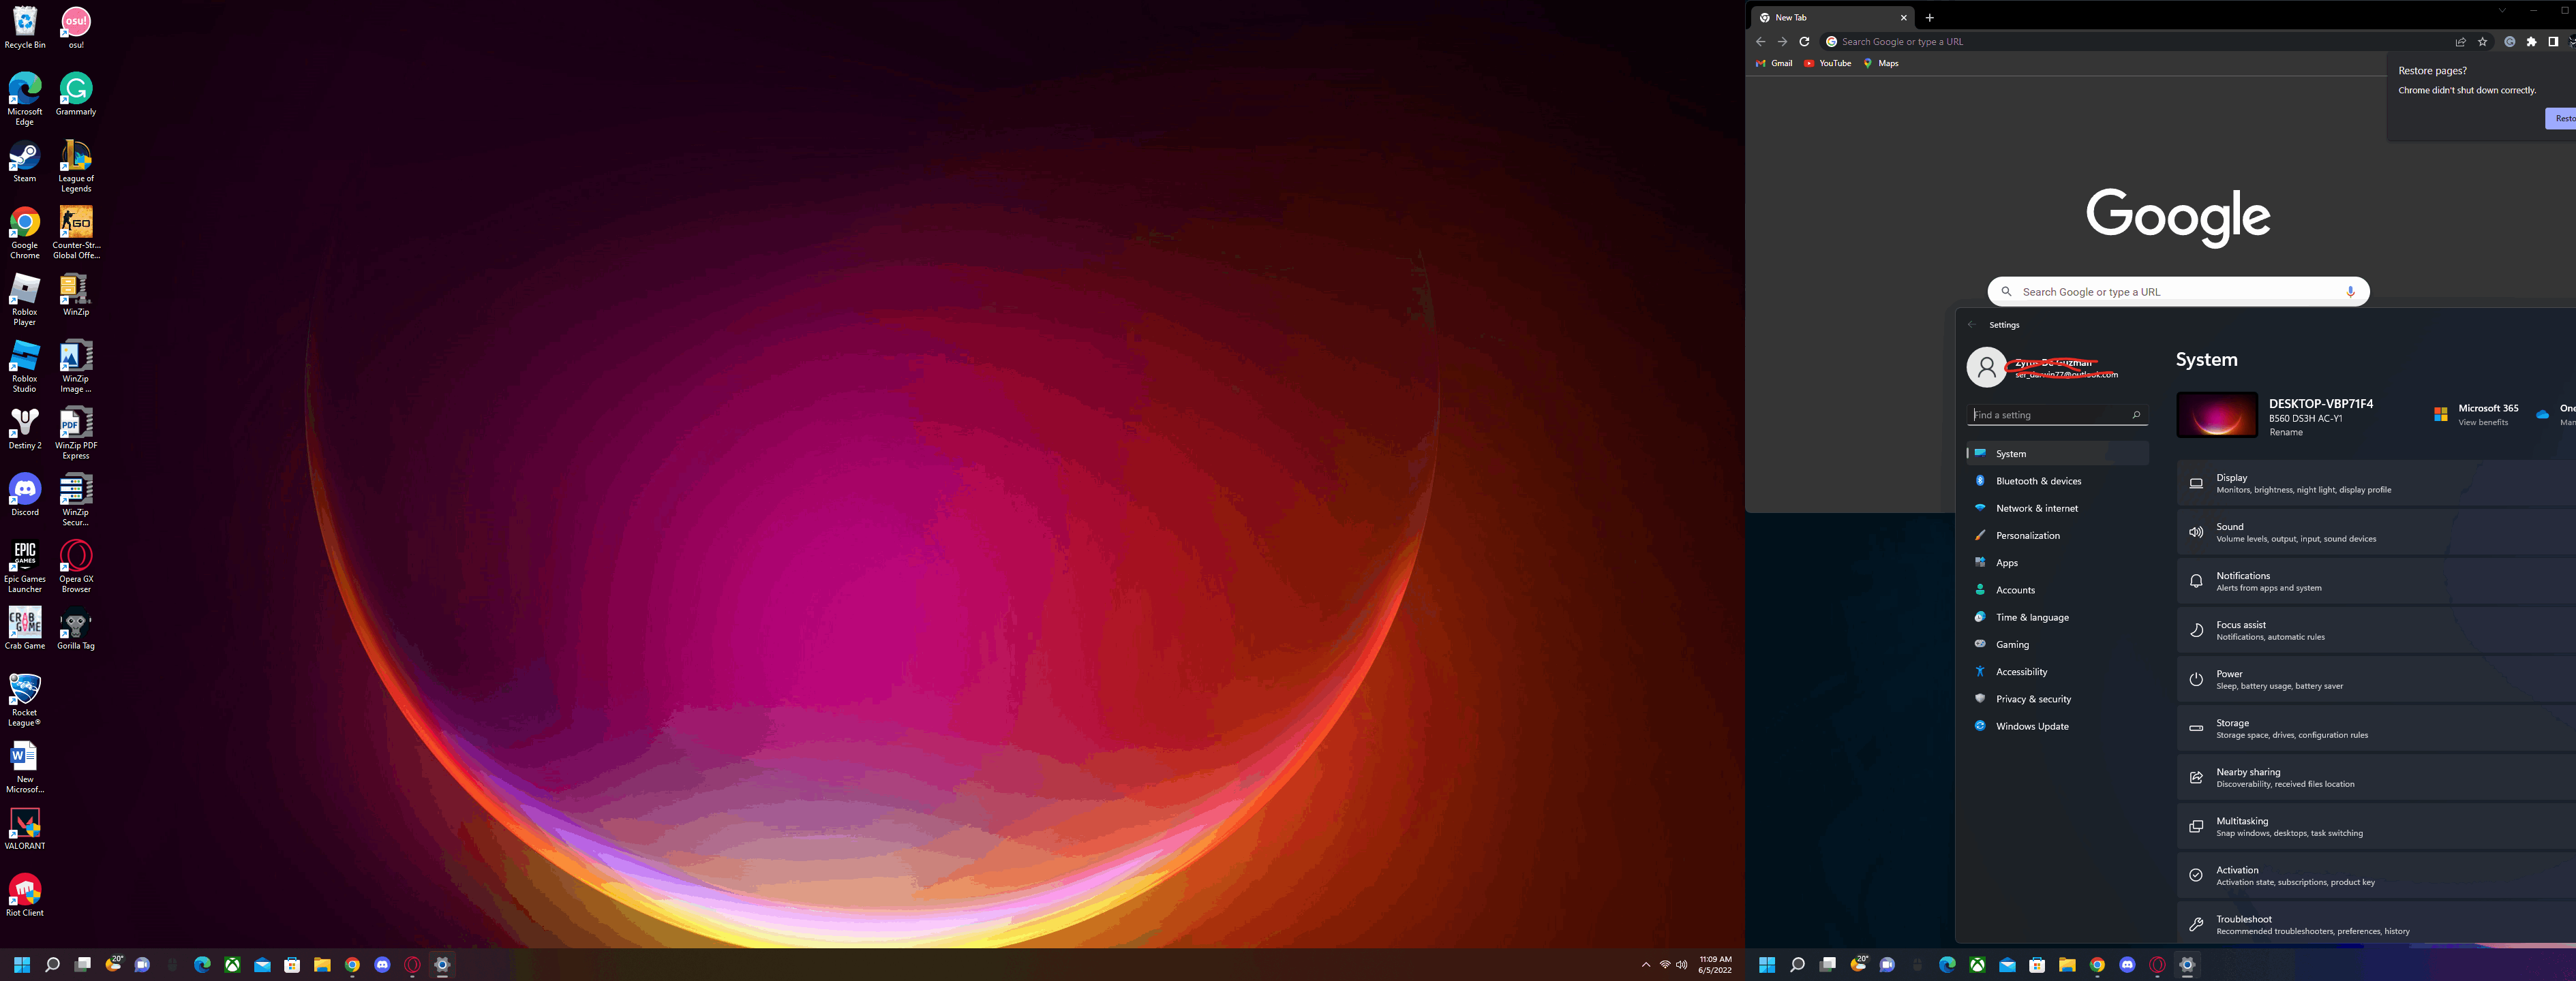Image resolution: width=2576 pixels, height=981 pixels.
Task: Open Chrome's Extensions puzzle icon
Action: [2531, 42]
